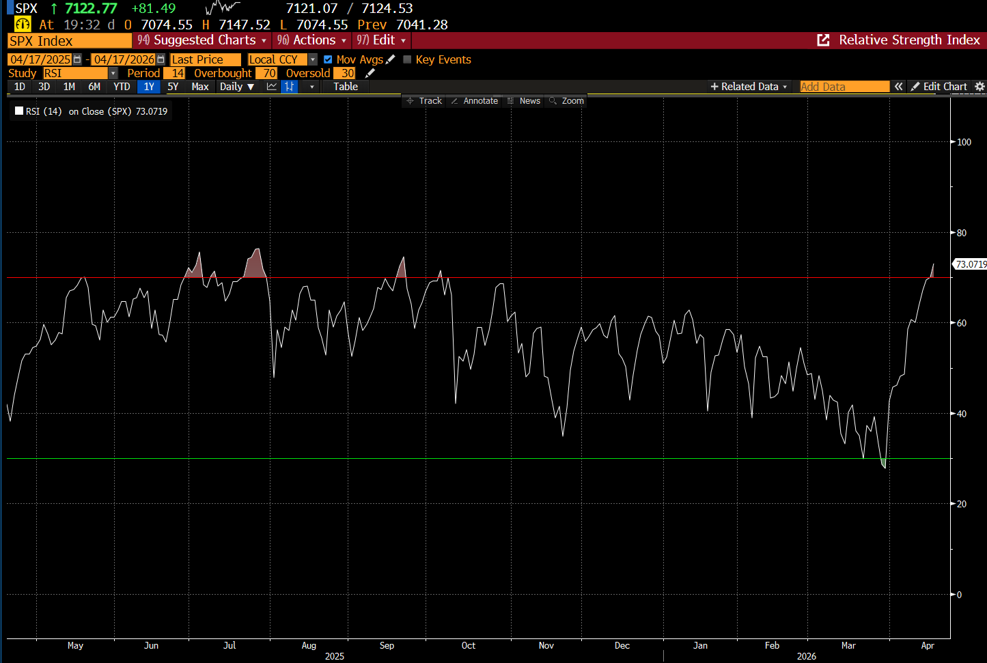
Task: Click the Edit Chart button
Action: [x=939, y=87]
